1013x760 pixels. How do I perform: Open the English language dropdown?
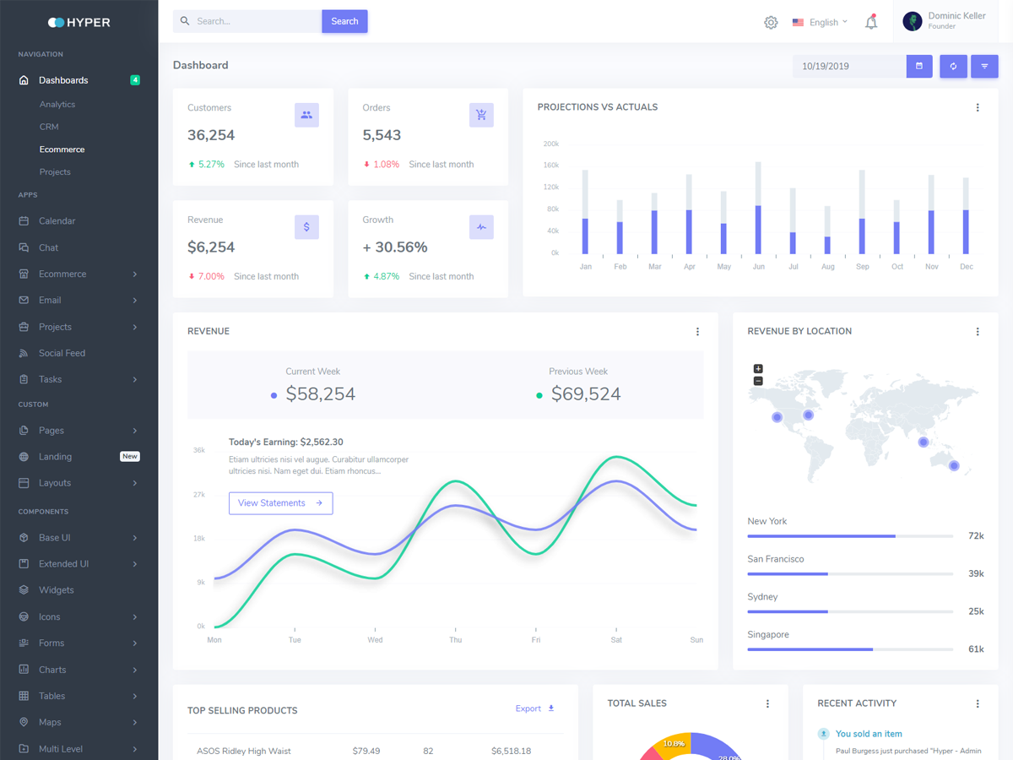pyautogui.click(x=820, y=23)
